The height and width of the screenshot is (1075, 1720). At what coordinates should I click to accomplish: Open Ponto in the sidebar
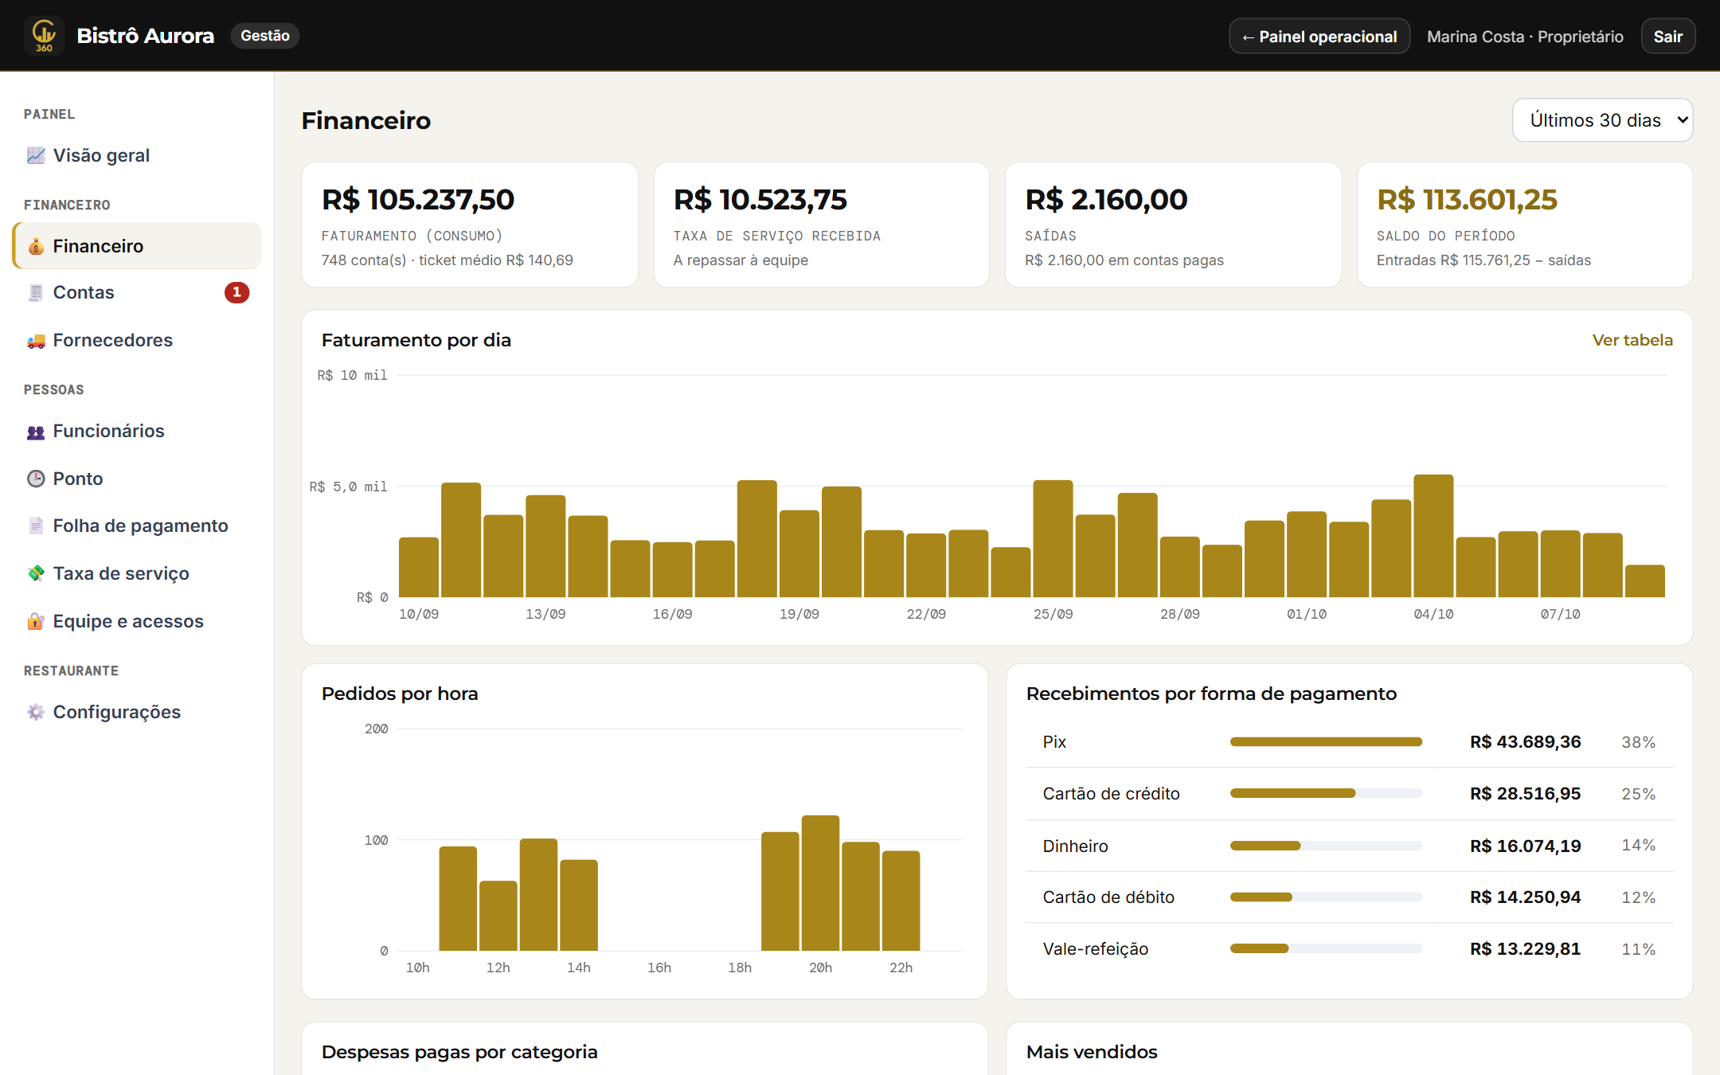coord(137,479)
